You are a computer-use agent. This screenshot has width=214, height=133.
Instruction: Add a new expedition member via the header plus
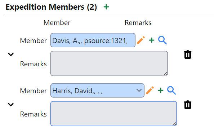[106, 7]
